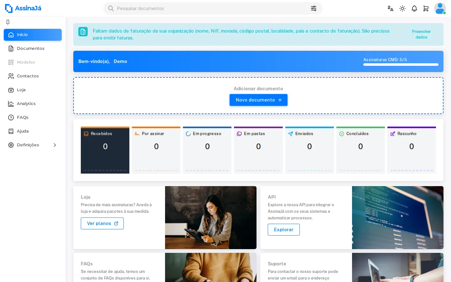
Task: Select the Rascunho card
Action: coord(412,150)
